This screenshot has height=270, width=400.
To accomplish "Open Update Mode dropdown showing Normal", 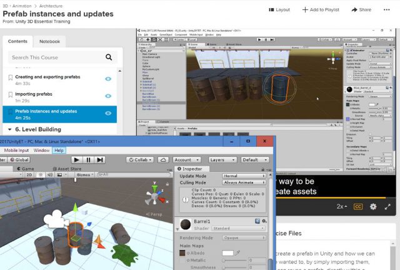I will click(244, 176).
